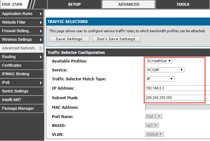Image resolution: width=210 pixels, height=141 pixels.
Task: Select Package Manager in the sidebar
Action: 18,108
